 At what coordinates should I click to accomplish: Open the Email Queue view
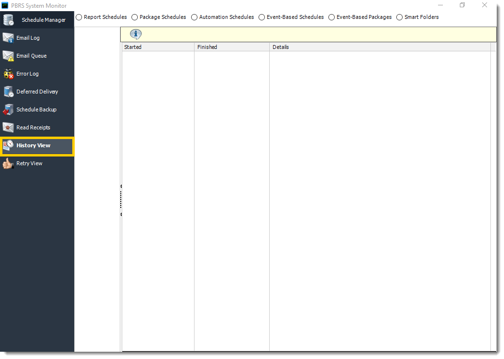pyautogui.click(x=37, y=56)
